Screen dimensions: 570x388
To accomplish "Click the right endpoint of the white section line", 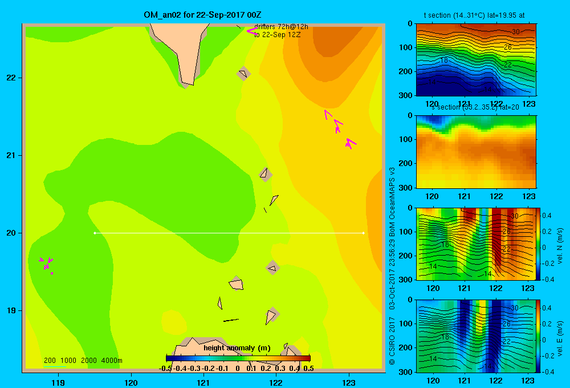I will [x=364, y=233].
